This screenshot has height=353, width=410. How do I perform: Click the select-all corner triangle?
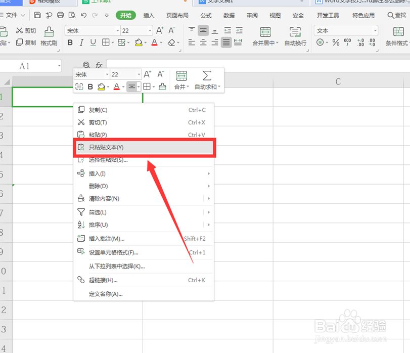[x=7, y=82]
